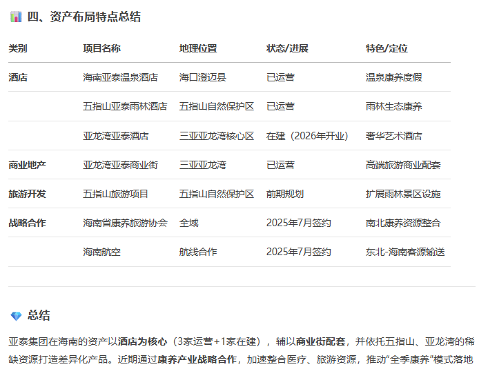Select the column header 类别
This screenshot has height=369, width=479.
[x=18, y=48]
